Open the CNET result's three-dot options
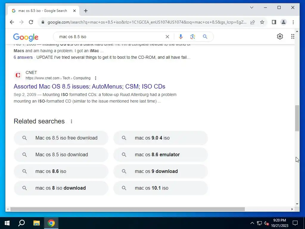Screen dimensions: 305x229 point(96,78)
